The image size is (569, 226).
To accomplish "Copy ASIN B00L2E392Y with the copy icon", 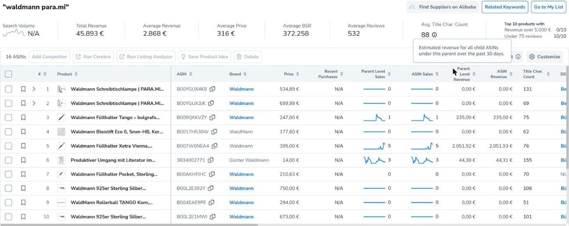I will click(x=211, y=188).
